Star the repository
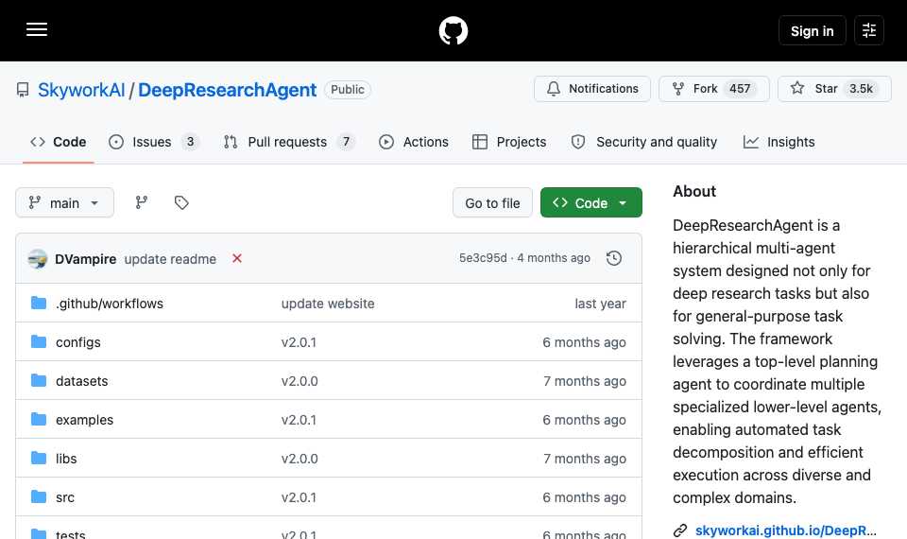The width and height of the screenshot is (907, 539). (834, 89)
